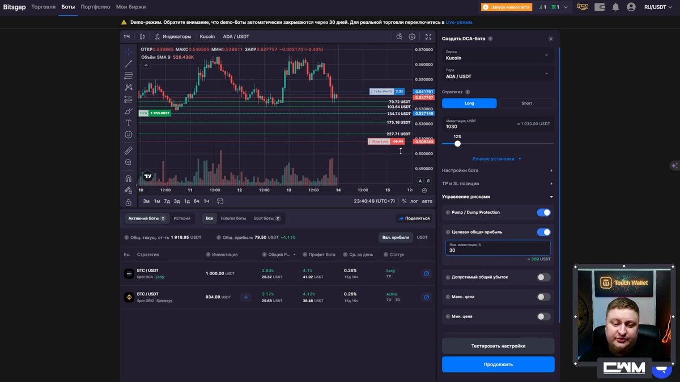
Task: Open notifications bell
Action: pyautogui.click(x=615, y=7)
